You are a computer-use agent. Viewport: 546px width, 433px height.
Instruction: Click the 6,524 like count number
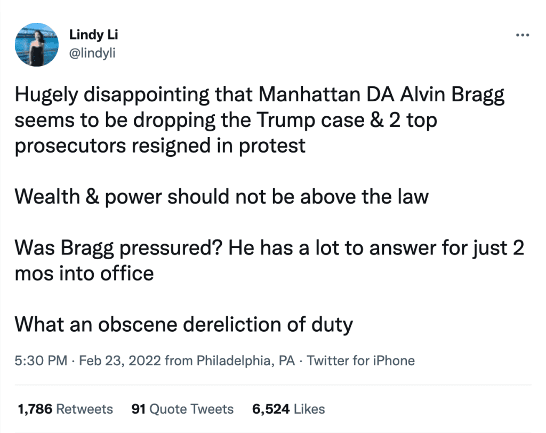(271, 409)
